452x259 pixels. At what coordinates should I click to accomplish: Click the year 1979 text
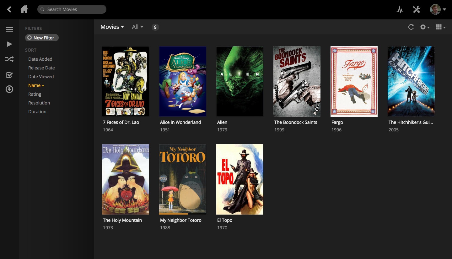coord(222,130)
